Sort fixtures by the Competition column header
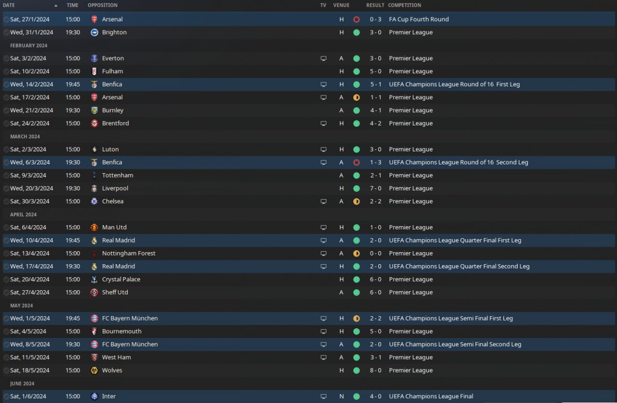Image resolution: width=617 pixels, height=403 pixels. (x=404, y=5)
